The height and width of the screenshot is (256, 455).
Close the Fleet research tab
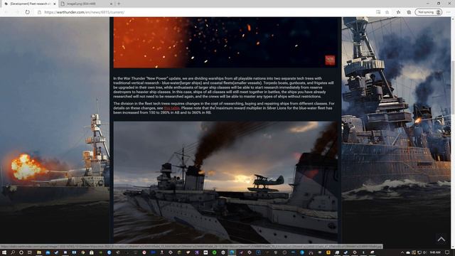pyautogui.click(x=54, y=4)
